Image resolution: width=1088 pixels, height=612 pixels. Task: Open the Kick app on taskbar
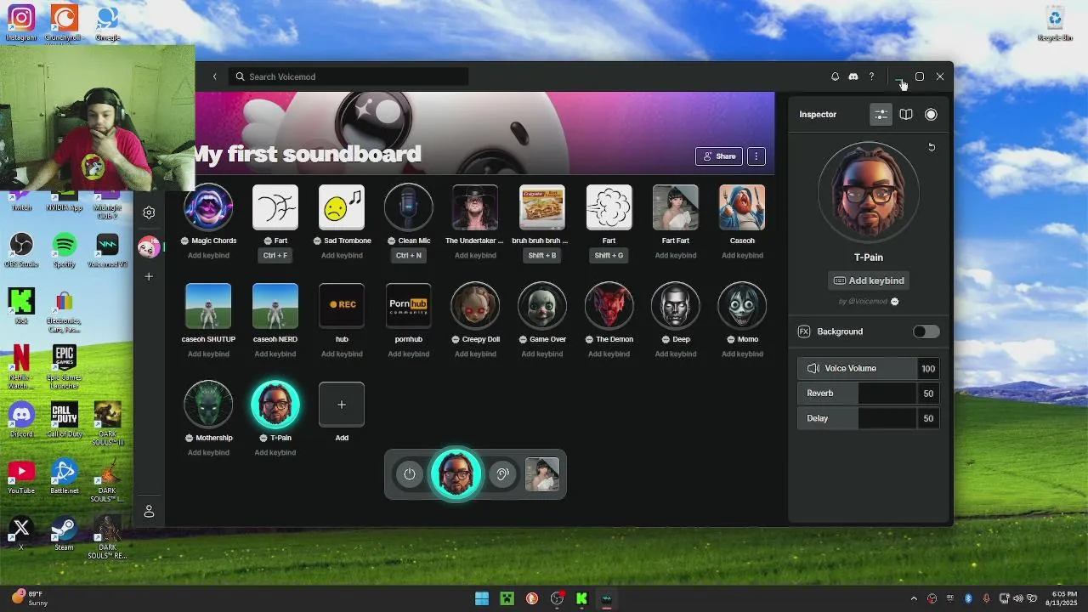(x=582, y=598)
